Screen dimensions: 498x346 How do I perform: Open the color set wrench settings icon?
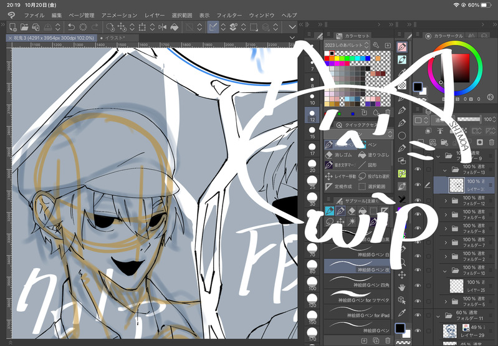(x=376, y=45)
